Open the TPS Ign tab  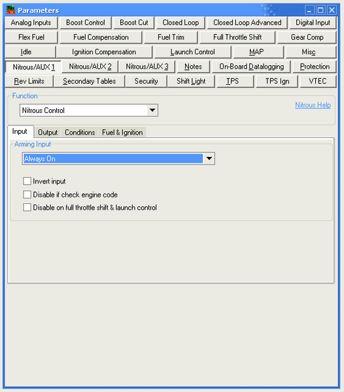277,81
